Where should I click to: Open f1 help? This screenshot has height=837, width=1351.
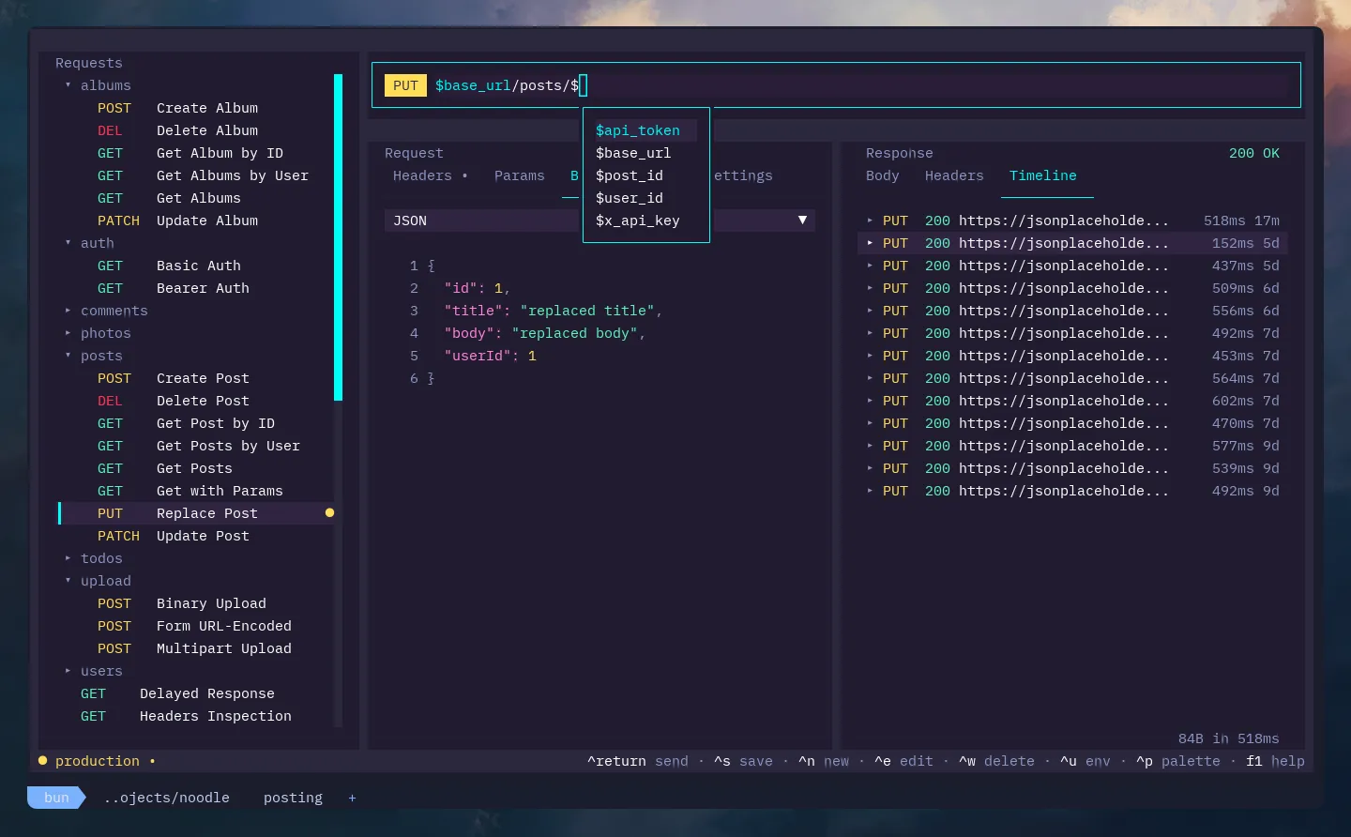coord(1275,761)
